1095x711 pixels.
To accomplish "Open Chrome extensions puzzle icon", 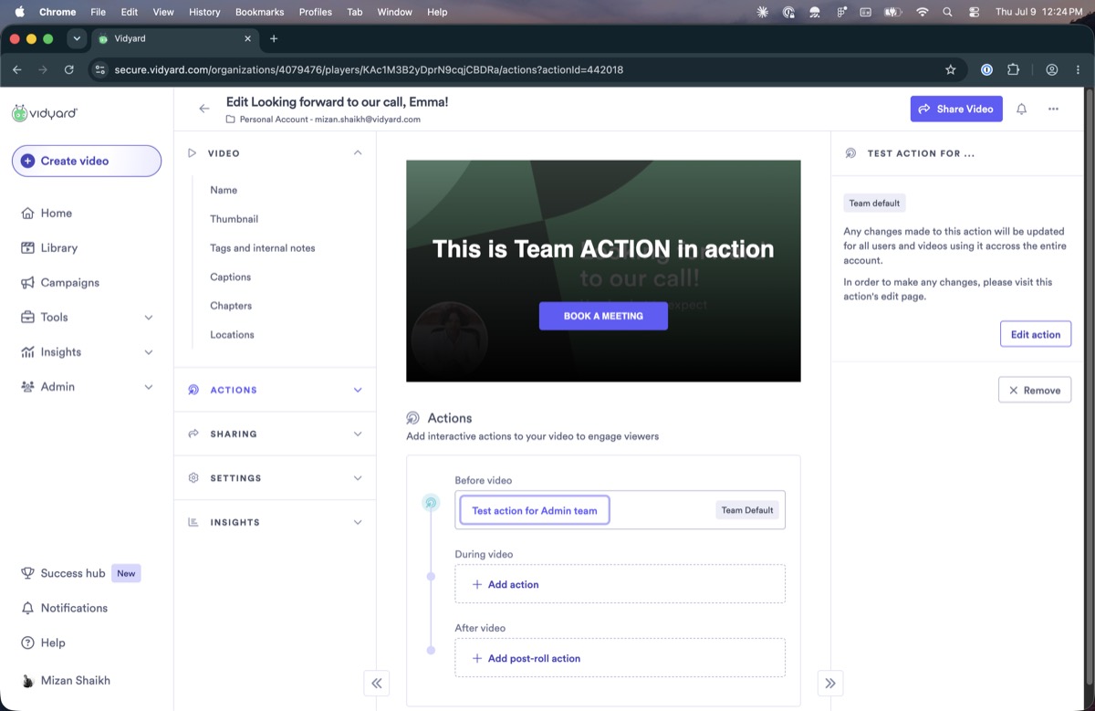I will 1013,69.
